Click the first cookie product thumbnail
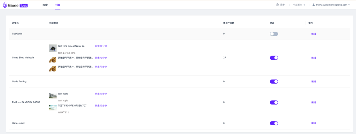The image size is (356, 134). pyautogui.click(x=53, y=60)
